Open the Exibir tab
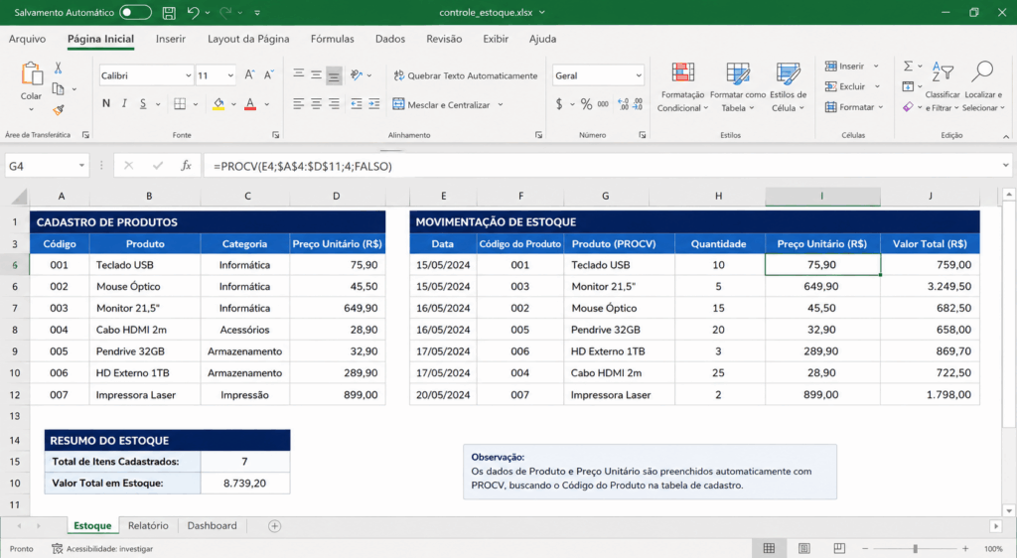This screenshot has width=1017, height=558. click(x=496, y=39)
